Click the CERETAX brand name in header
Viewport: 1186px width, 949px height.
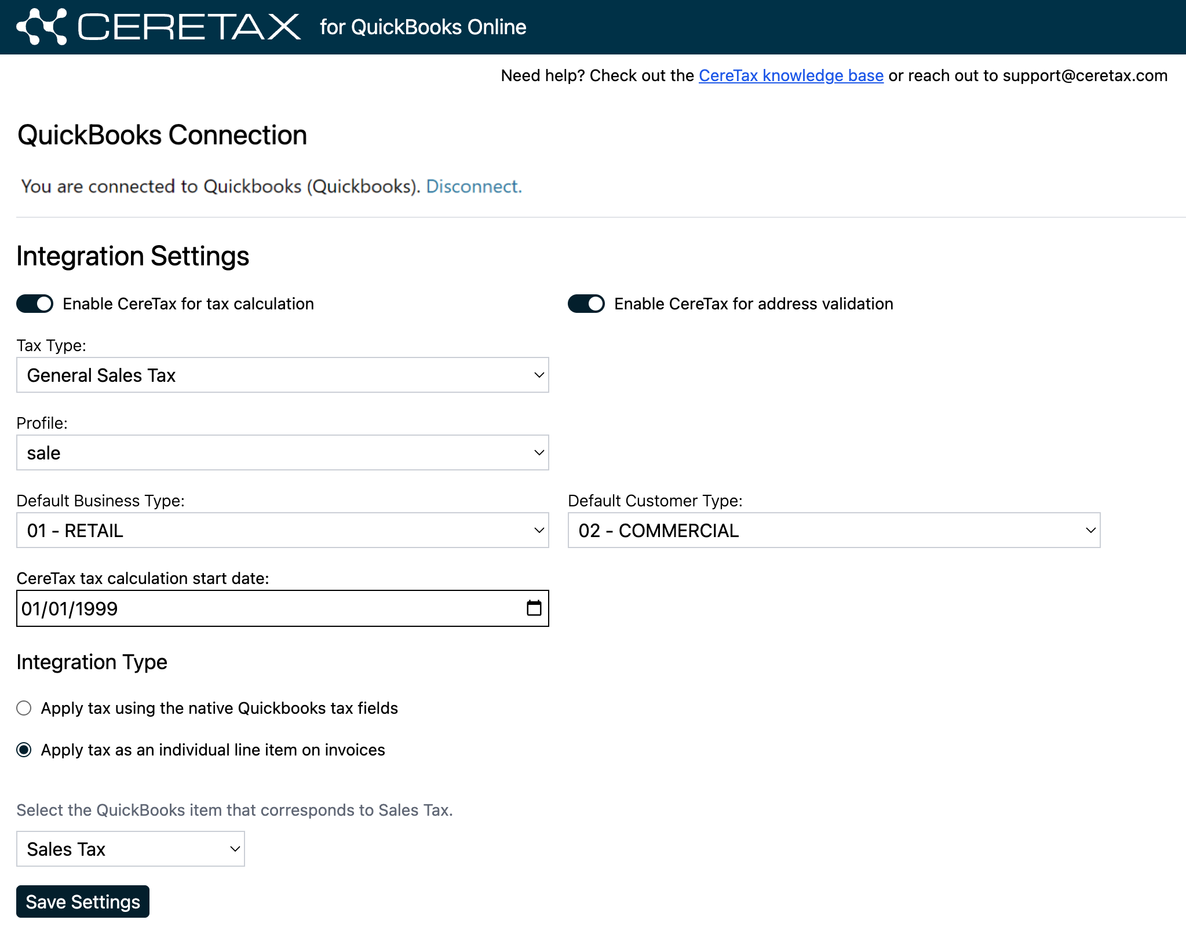[x=189, y=27]
